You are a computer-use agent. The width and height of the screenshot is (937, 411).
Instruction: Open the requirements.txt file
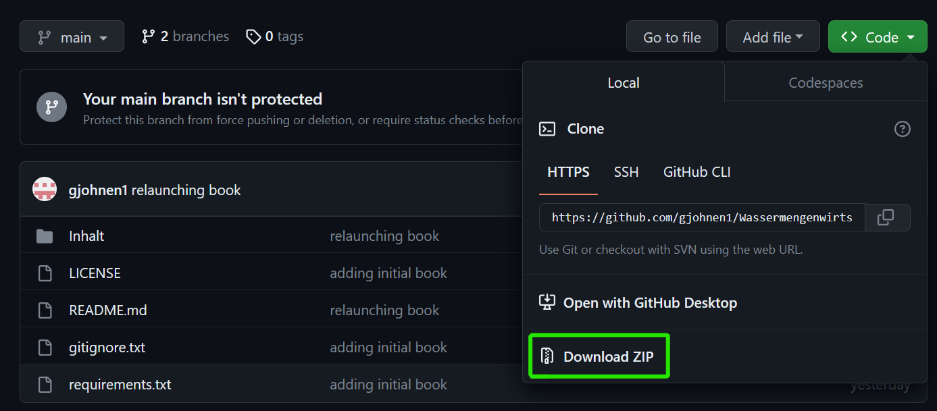click(x=120, y=385)
